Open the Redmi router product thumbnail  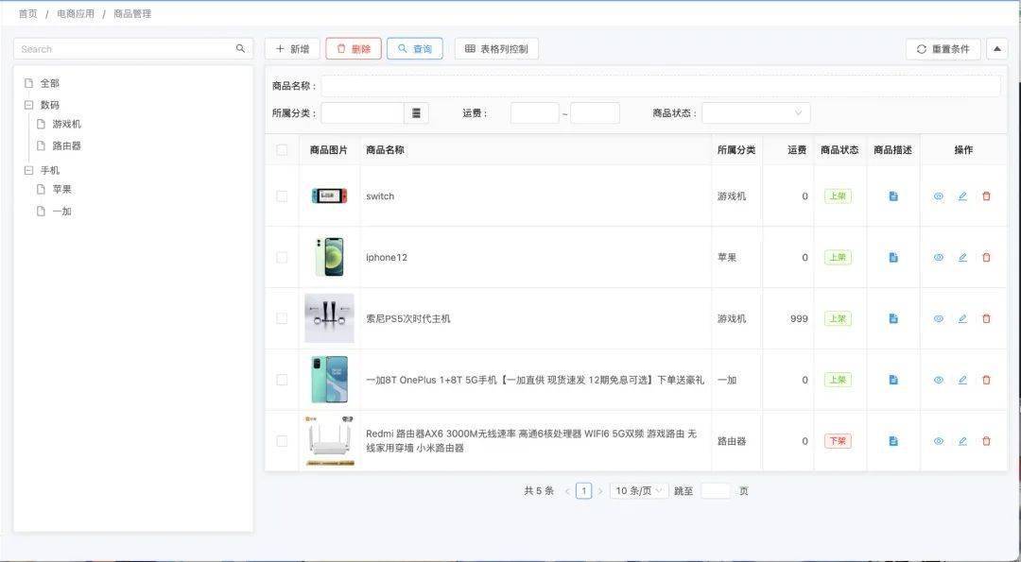point(330,441)
